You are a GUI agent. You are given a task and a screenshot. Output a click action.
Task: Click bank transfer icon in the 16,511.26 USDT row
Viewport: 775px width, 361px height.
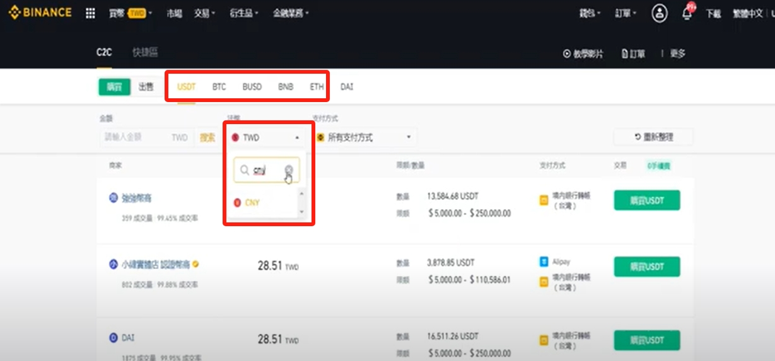pos(544,341)
